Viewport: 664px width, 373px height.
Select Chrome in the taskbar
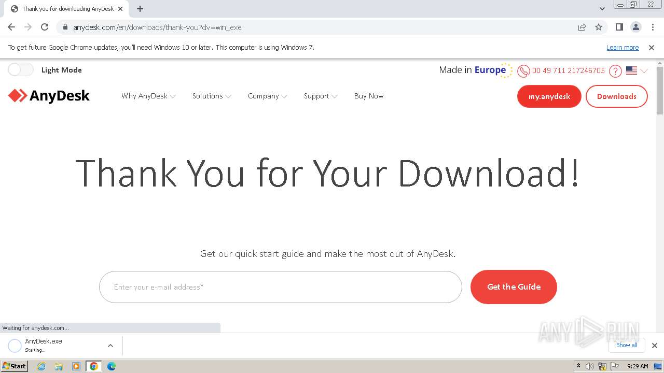(x=94, y=366)
